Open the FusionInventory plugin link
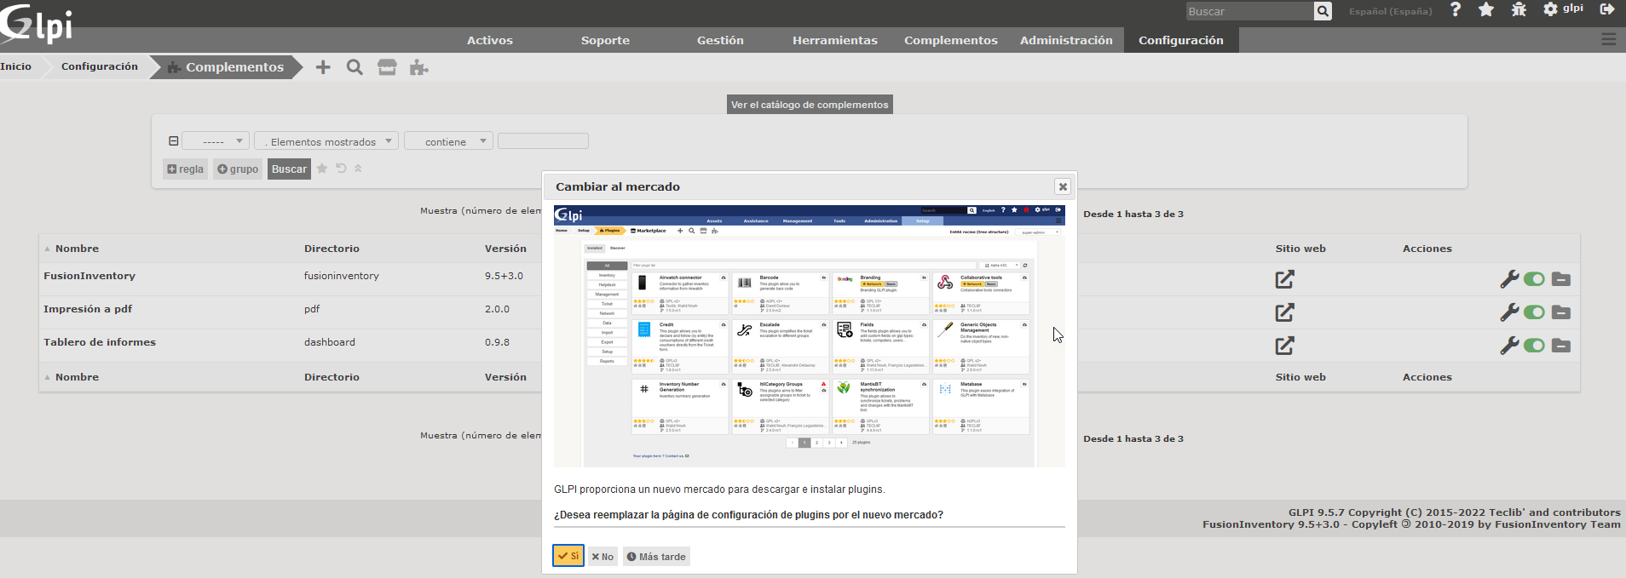The width and height of the screenshot is (1626, 578). (x=89, y=276)
